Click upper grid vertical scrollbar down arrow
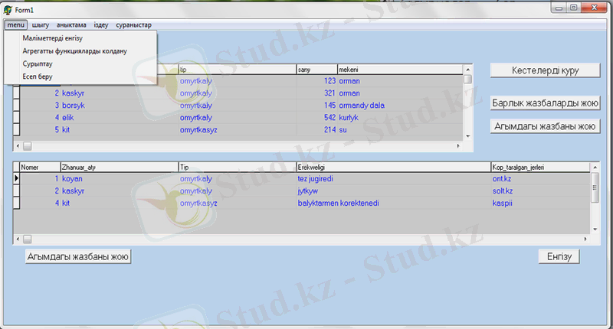Screen dimensions: 613x329 click(x=467, y=136)
